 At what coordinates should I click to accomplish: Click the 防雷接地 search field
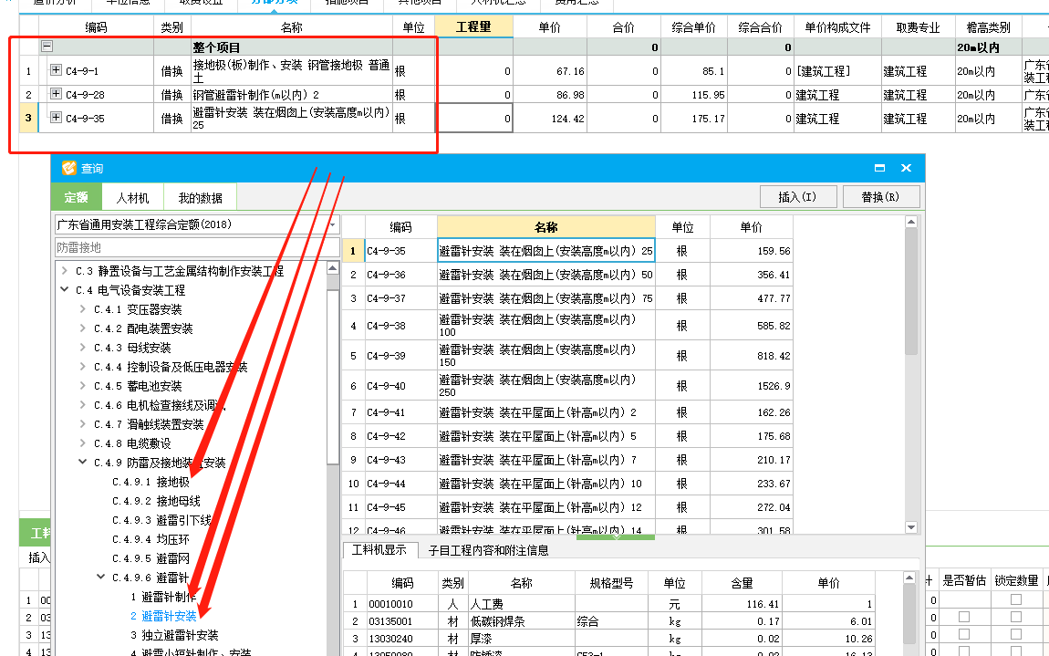coord(197,247)
